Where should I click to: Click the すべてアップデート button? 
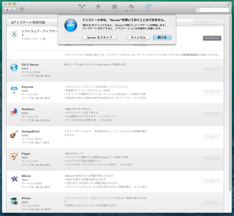tap(205, 23)
